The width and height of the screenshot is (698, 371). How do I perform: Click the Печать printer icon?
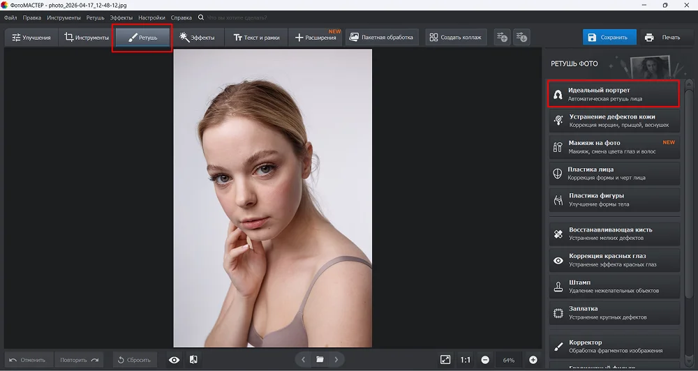(x=649, y=38)
